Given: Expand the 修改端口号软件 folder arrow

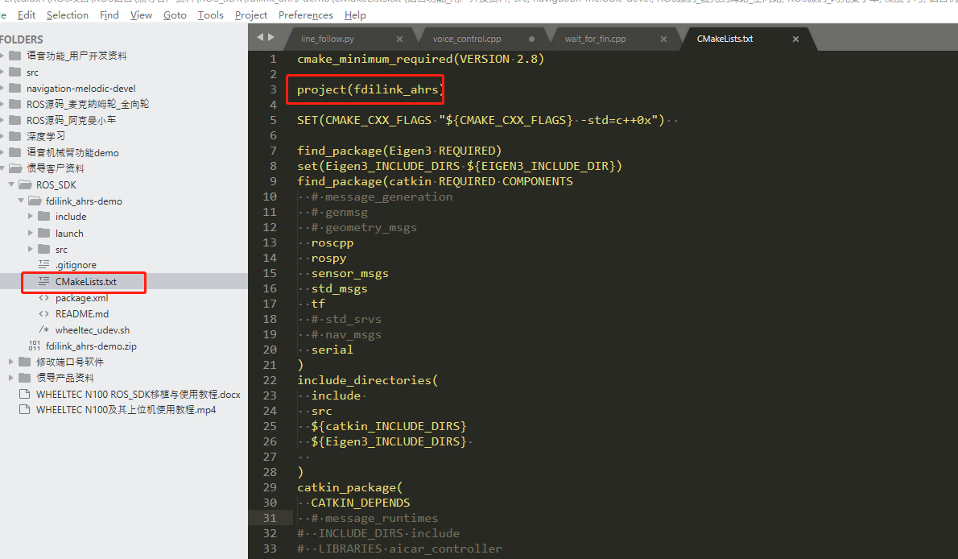Looking at the screenshot, I should click(x=11, y=362).
